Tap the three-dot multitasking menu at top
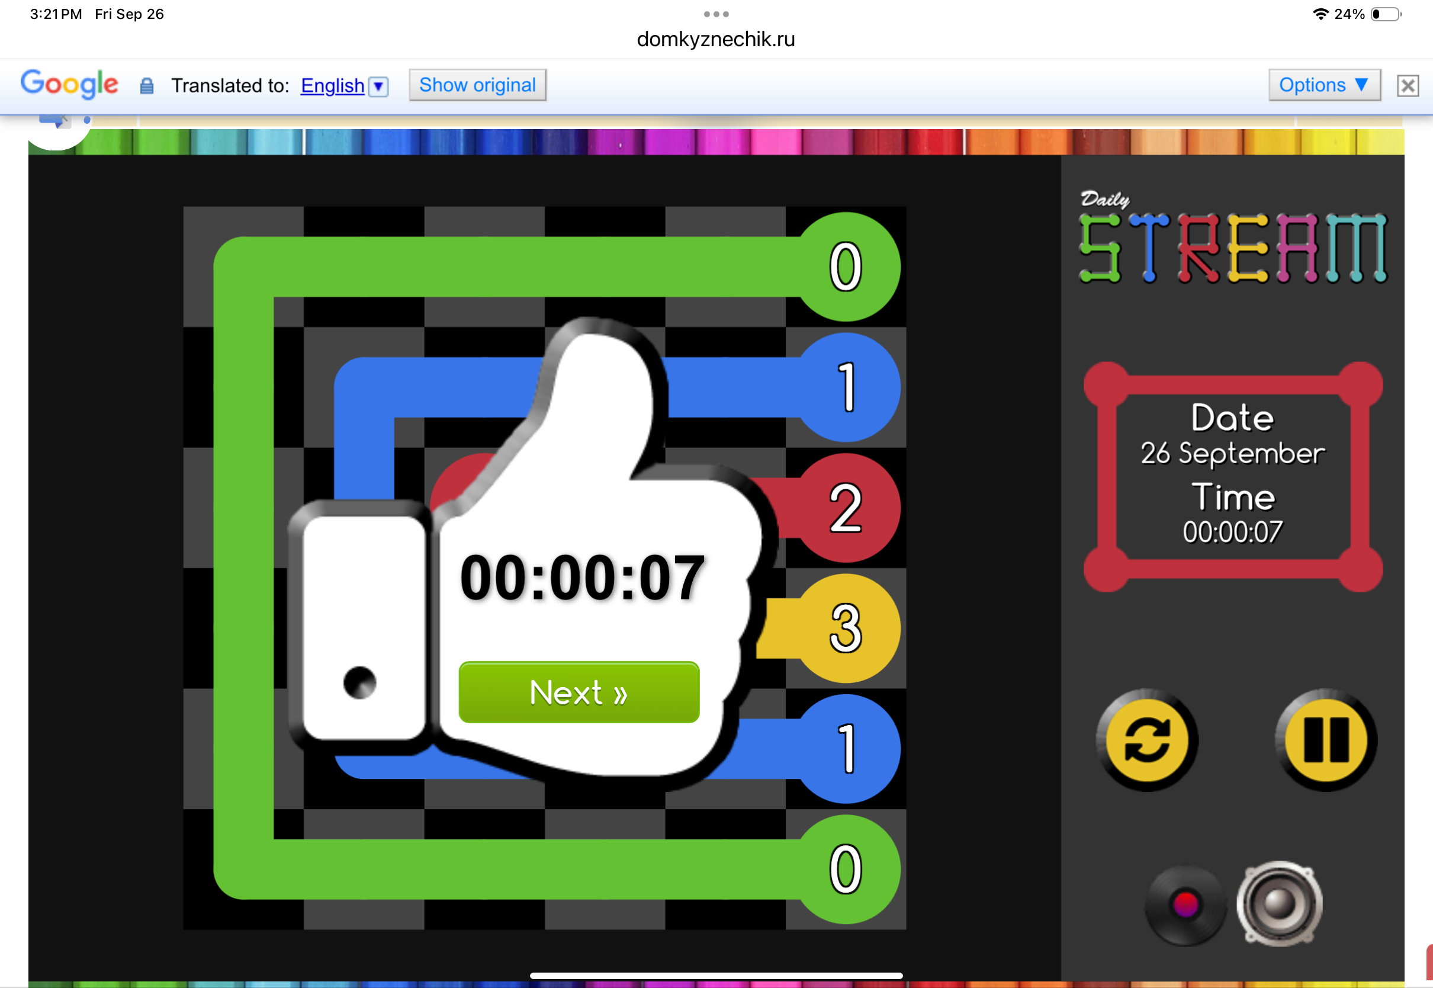Screen dimensions: 1433x988 (x=716, y=14)
